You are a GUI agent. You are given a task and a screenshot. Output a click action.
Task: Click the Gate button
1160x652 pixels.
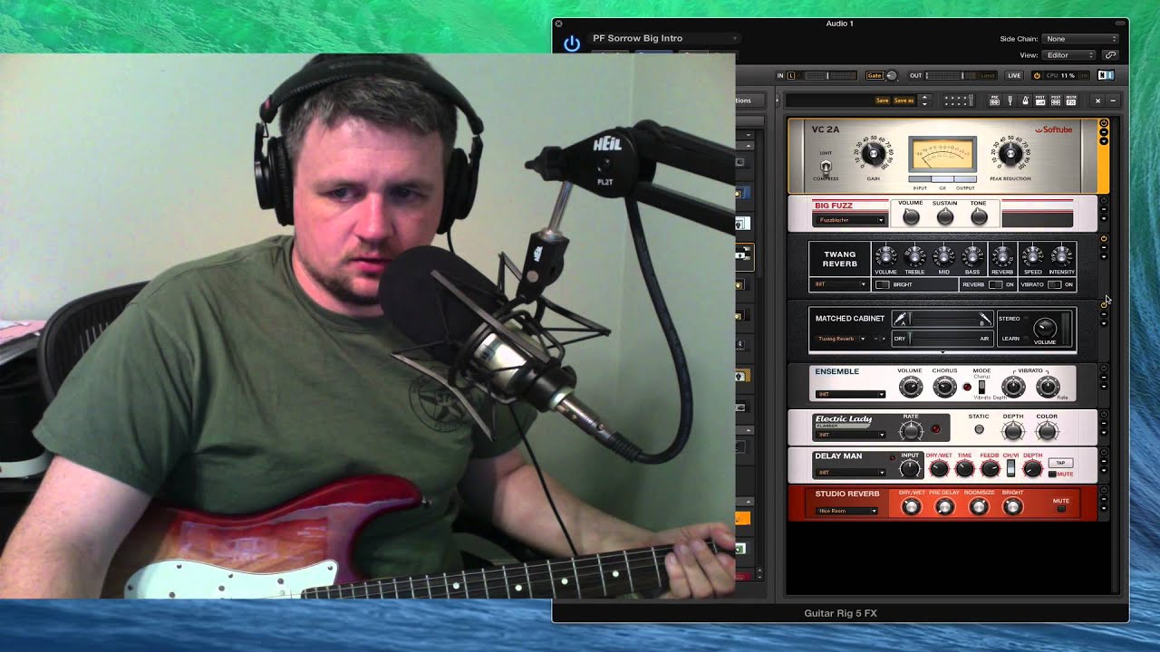875,75
